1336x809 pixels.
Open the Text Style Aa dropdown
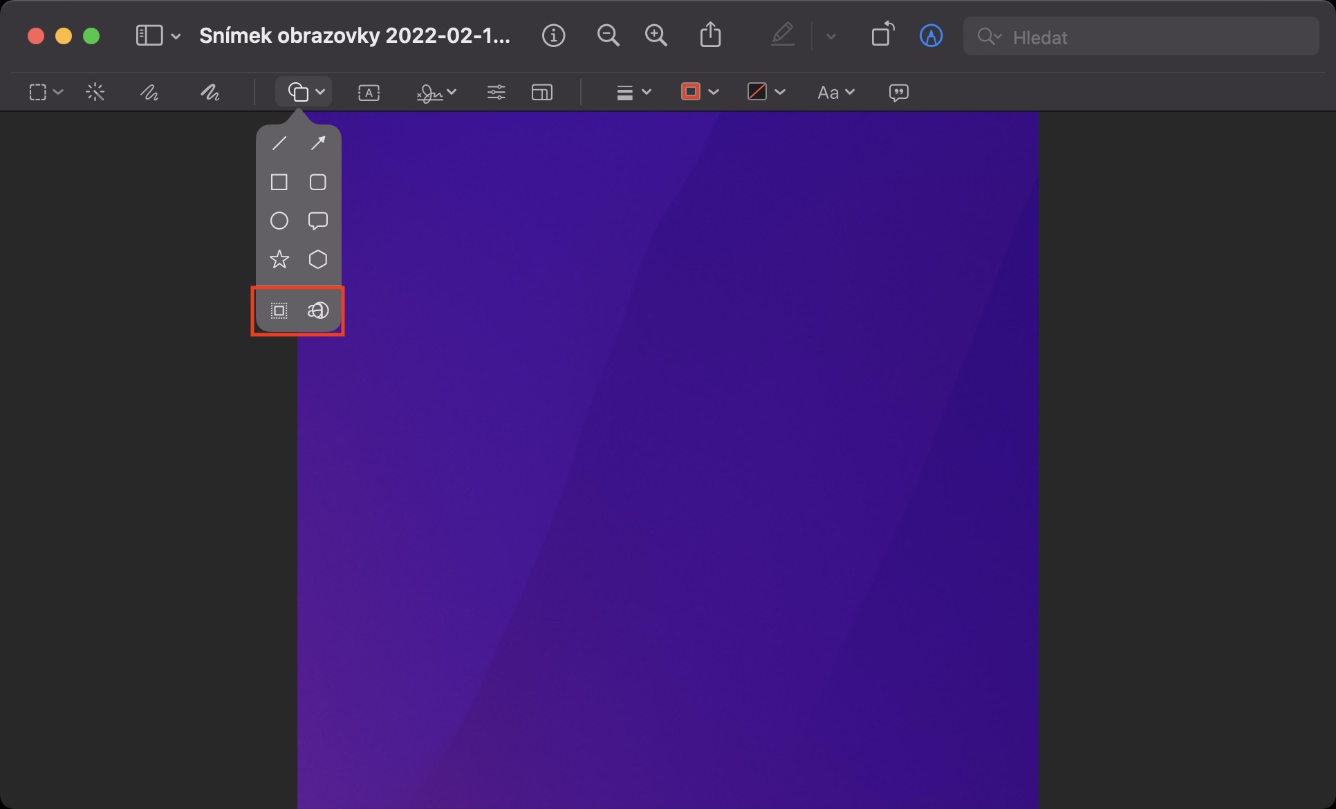835,92
